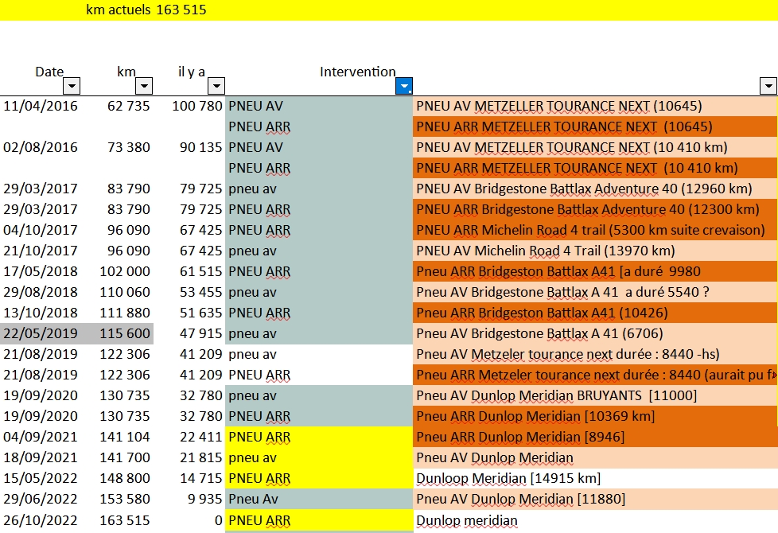Select 'Pneu ARR Bridgeston Battlax A41 [a duré 9980' cell

point(594,271)
